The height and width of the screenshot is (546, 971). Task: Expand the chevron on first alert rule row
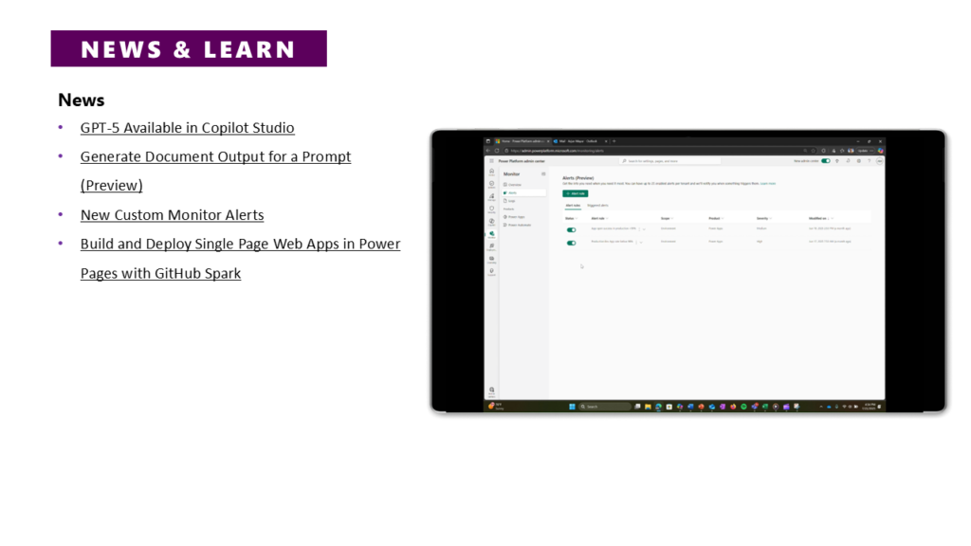click(644, 229)
